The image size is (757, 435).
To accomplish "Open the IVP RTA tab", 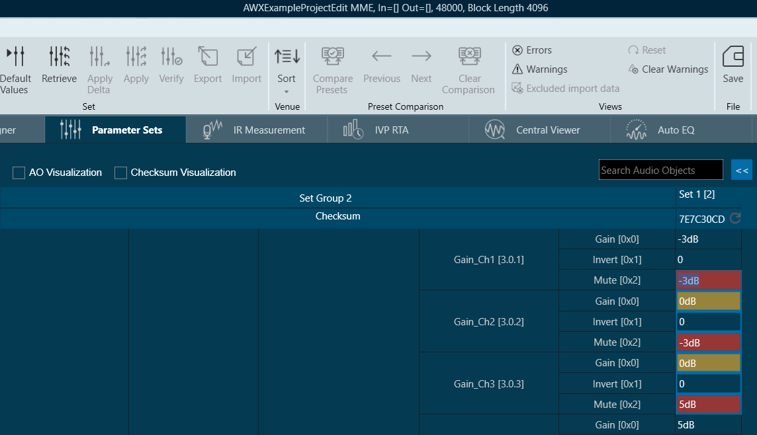I will (x=398, y=130).
